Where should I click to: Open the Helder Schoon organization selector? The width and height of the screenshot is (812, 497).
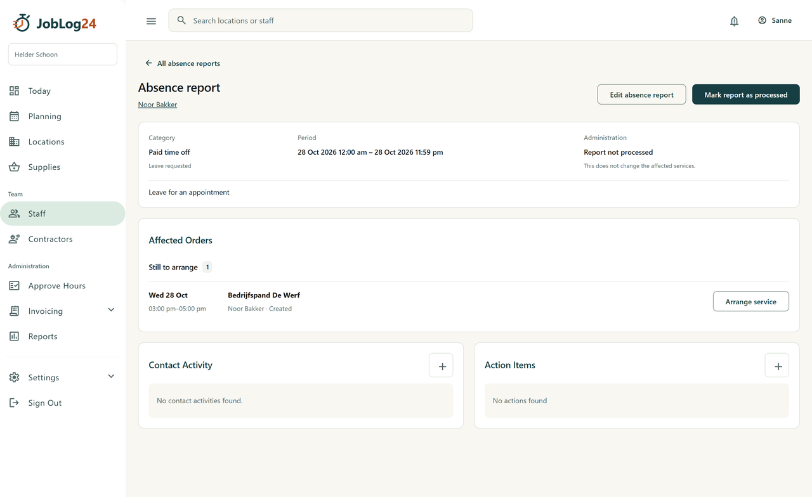coord(62,55)
